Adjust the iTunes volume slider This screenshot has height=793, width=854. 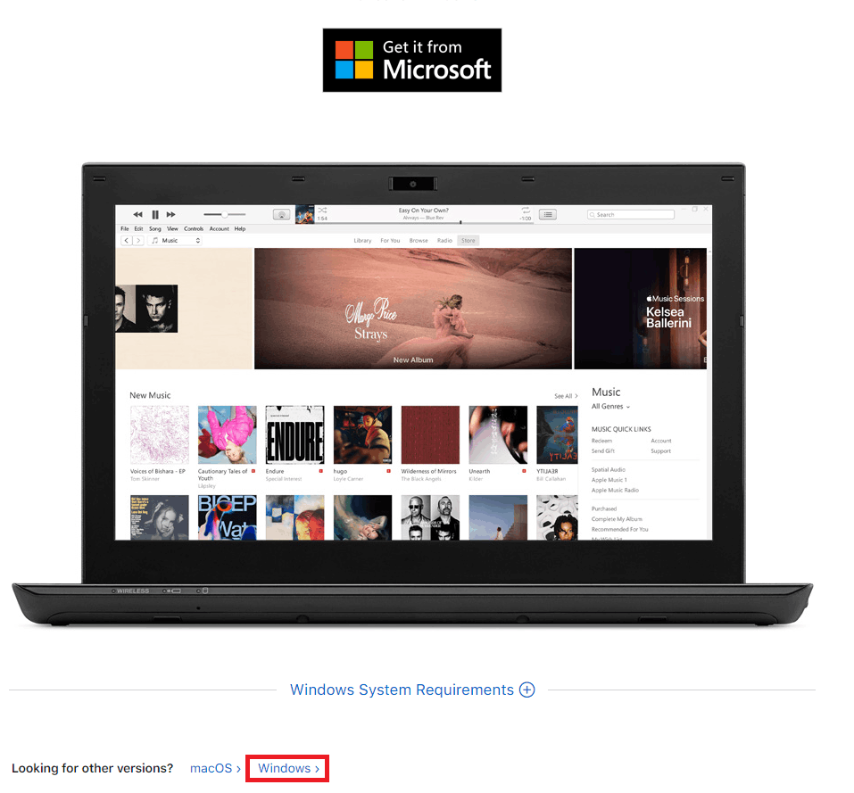click(224, 214)
